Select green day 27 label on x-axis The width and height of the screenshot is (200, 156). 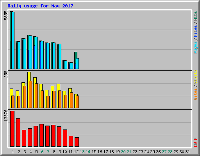click(164, 152)
